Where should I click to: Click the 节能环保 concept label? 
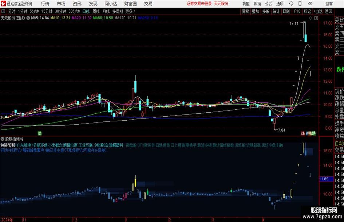click(x=40, y=145)
